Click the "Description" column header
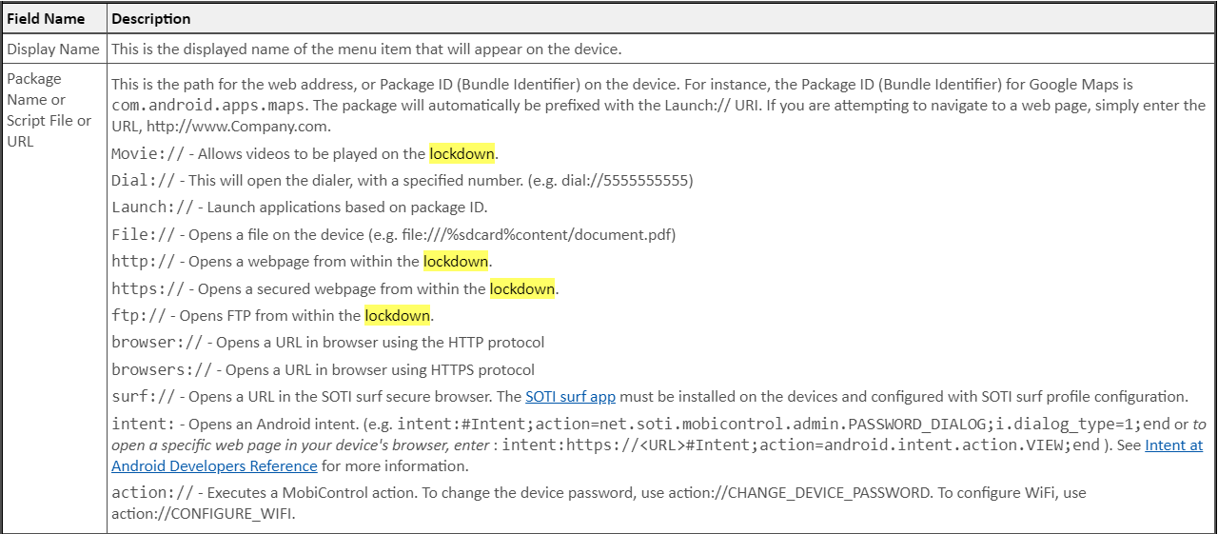1218x534 pixels. (151, 19)
